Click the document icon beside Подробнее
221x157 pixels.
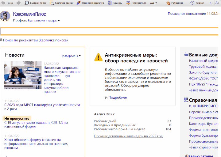click(x=106, y=98)
